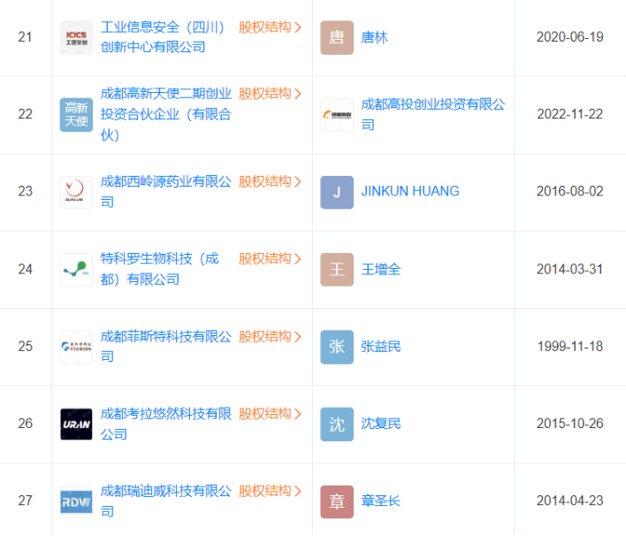Click the J avatar for JINKUN HUANG

point(337,192)
